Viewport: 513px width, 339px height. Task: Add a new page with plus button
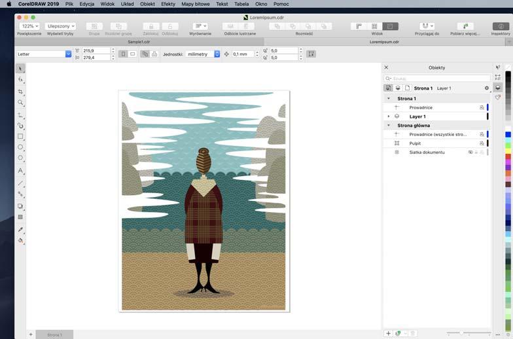tap(31, 334)
